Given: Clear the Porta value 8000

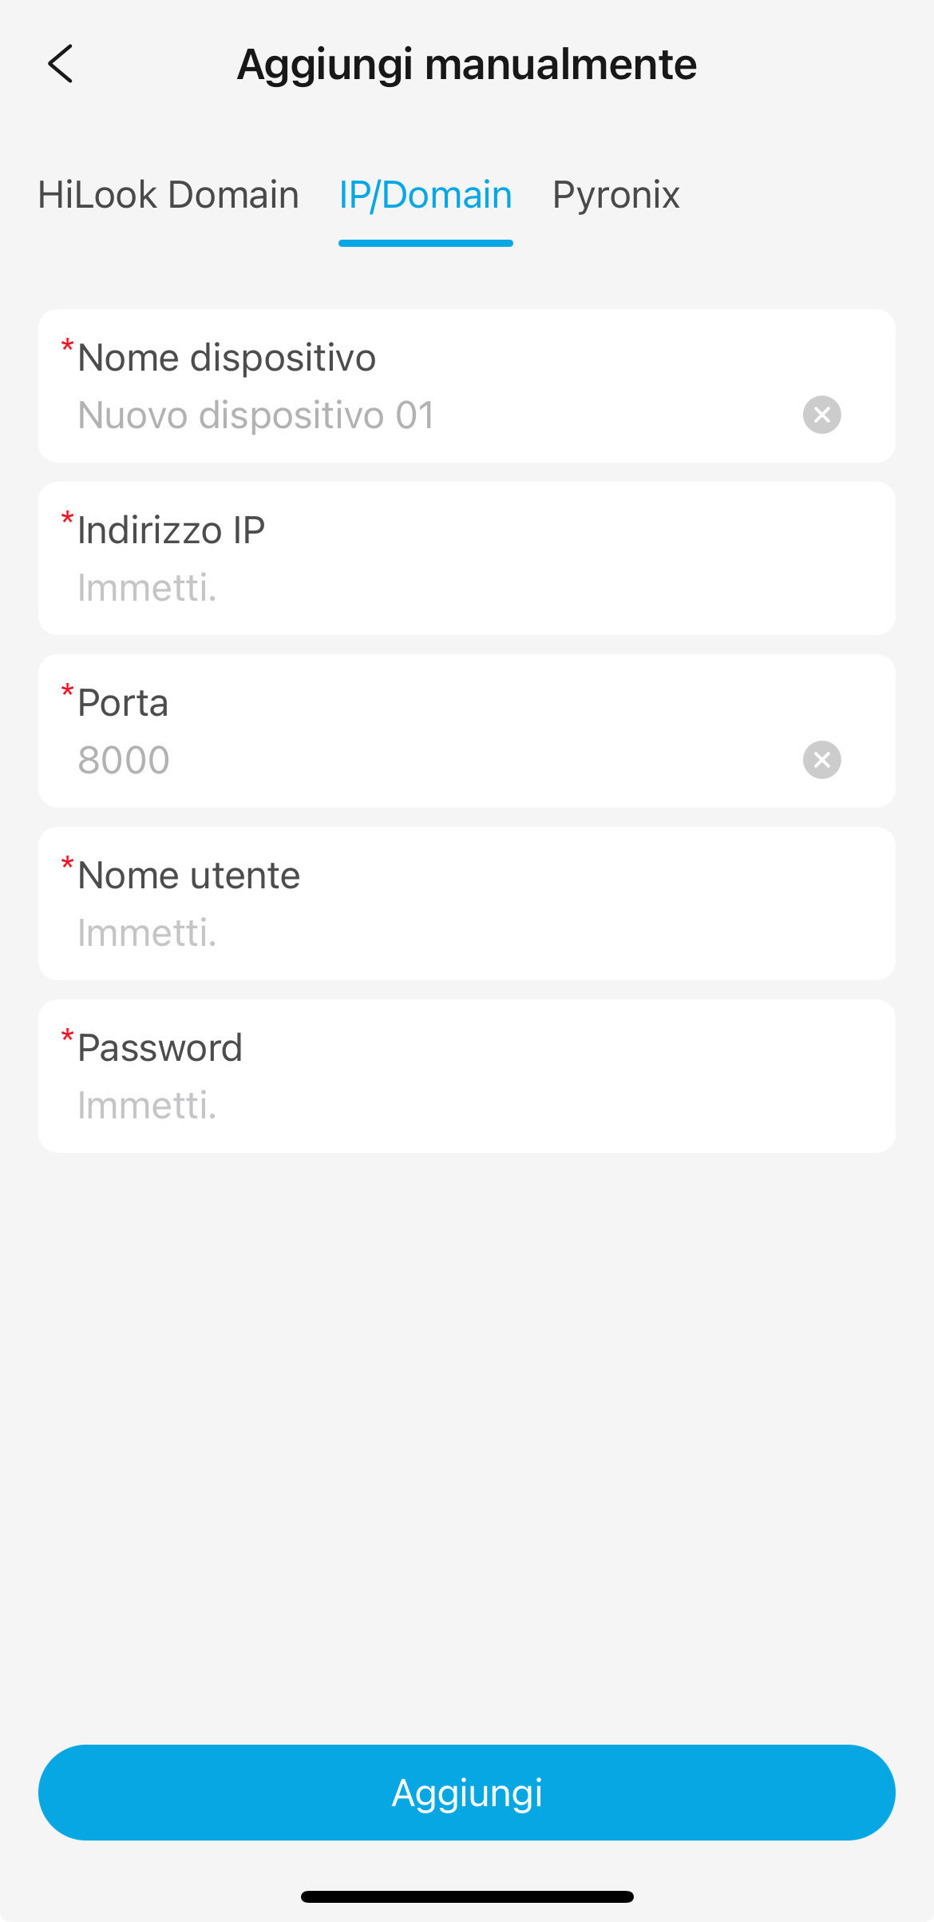Looking at the screenshot, I should pos(821,760).
